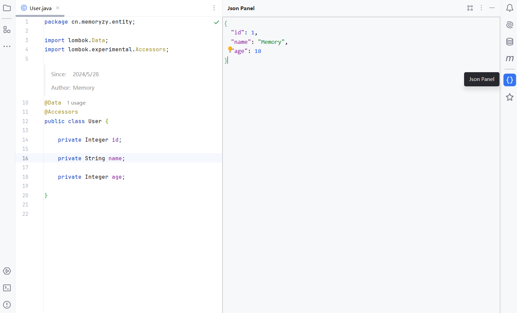Select the Json Panel header tab

point(241,8)
